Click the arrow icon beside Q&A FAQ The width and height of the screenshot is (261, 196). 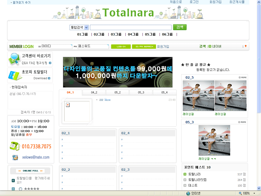pyautogui.click(x=50, y=63)
